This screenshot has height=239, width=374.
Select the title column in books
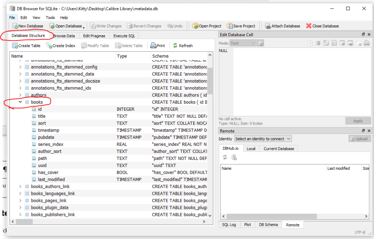click(x=42, y=116)
